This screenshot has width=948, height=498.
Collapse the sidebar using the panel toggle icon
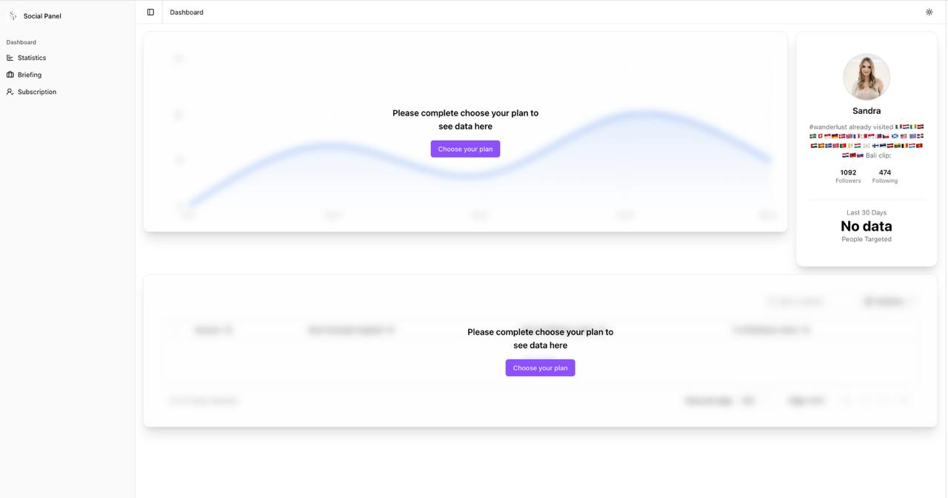(150, 11)
